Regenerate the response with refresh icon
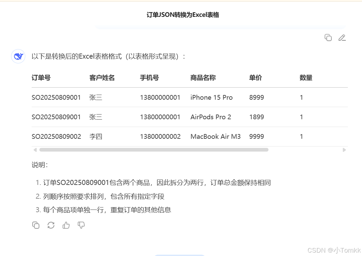 [x=51, y=225]
